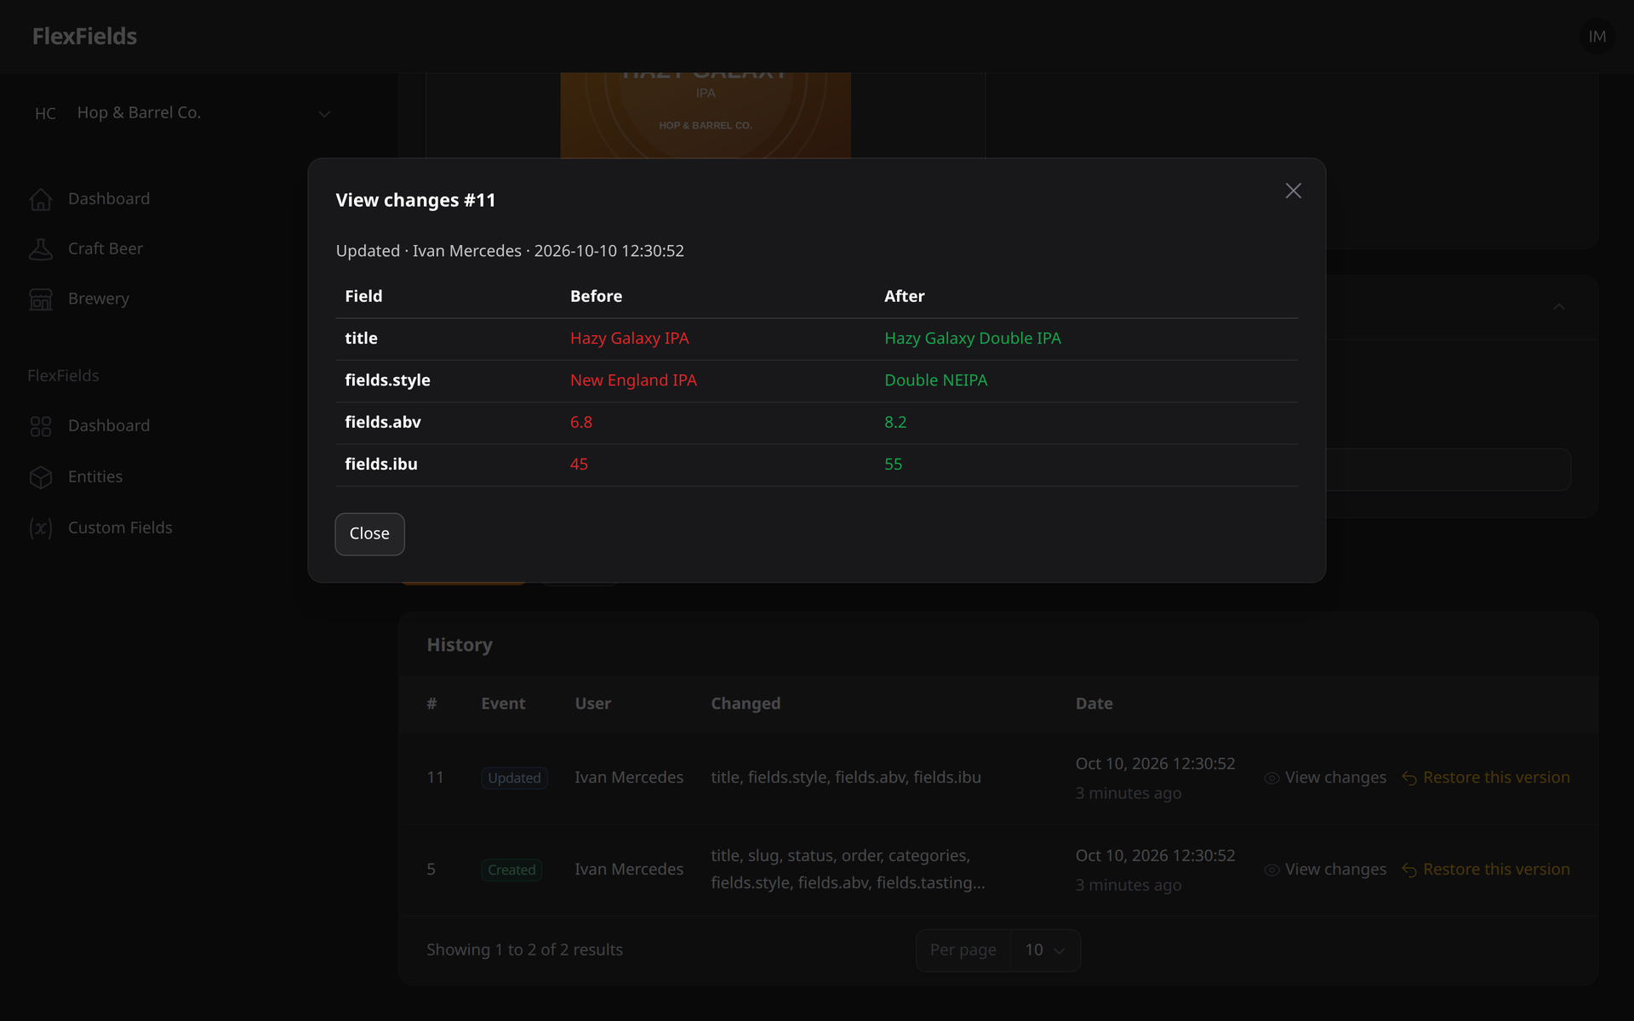This screenshot has width=1634, height=1021.
Task: Click the Changed column header
Action: pyautogui.click(x=746, y=704)
